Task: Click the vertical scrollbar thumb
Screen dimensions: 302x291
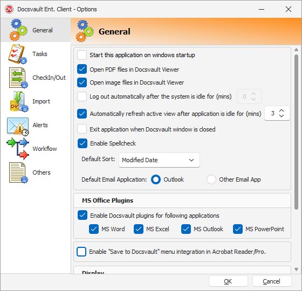Action: [296, 132]
